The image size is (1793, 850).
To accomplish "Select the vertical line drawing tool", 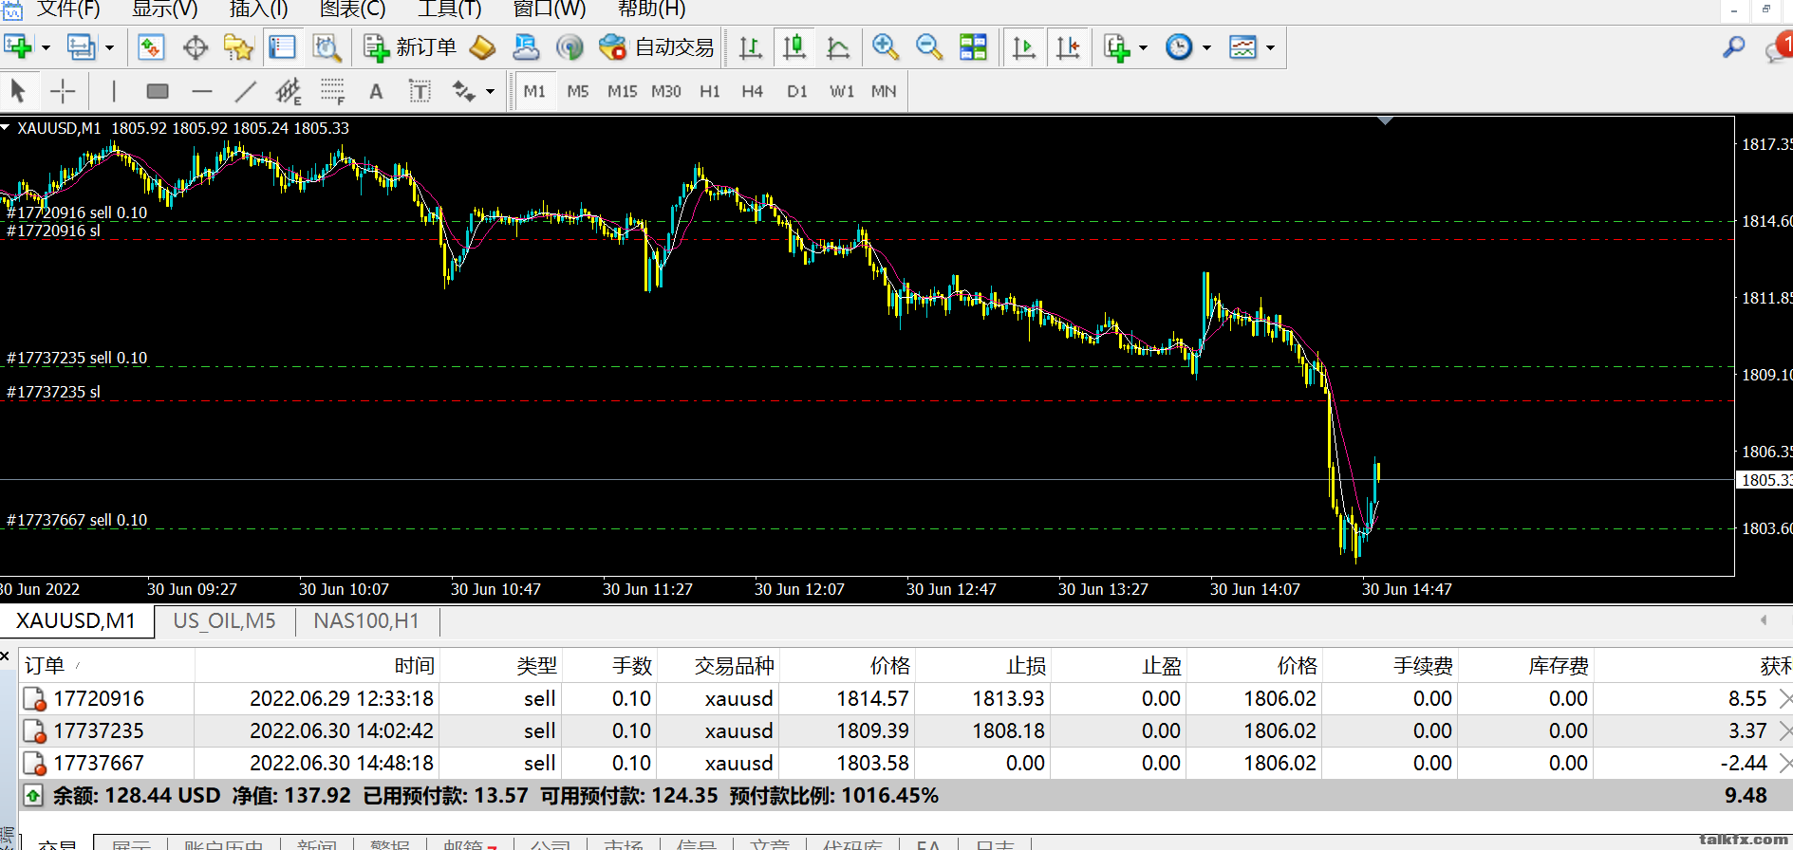I will 114,91.
